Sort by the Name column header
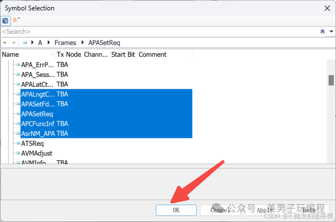The height and width of the screenshot is (222, 336). click(28, 55)
